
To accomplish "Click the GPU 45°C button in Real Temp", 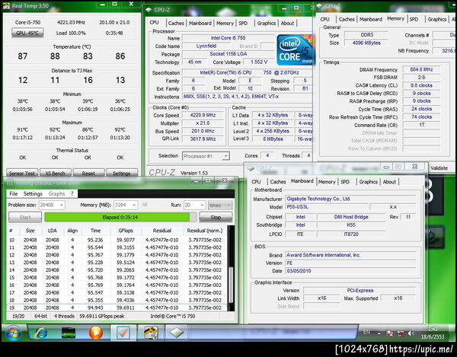I will coord(27,33).
